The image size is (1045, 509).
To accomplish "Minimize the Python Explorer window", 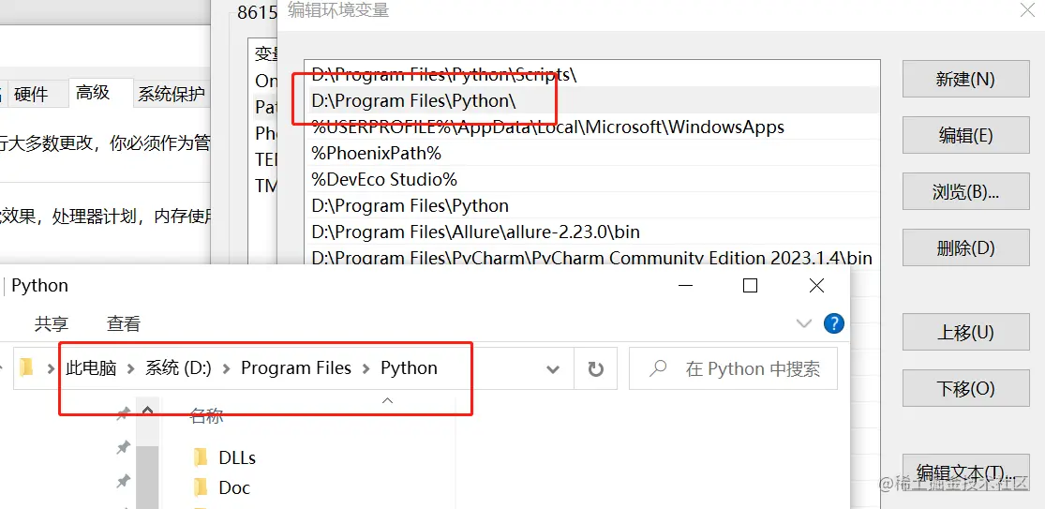I will tap(686, 286).
